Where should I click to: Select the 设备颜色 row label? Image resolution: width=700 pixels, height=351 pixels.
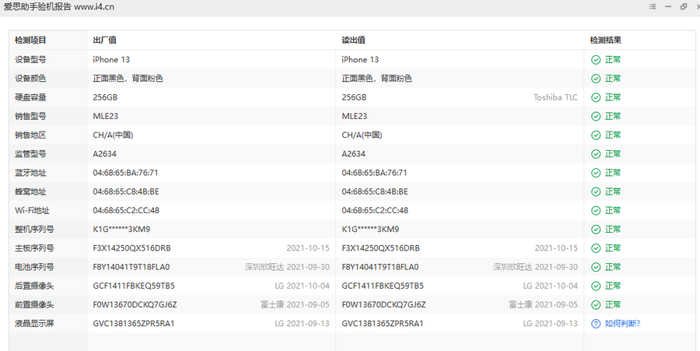30,78
